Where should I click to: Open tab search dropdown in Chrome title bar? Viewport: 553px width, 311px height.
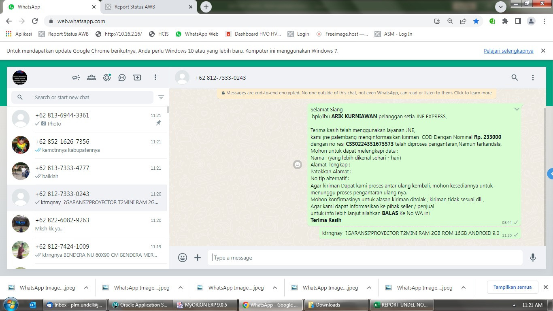[501, 7]
